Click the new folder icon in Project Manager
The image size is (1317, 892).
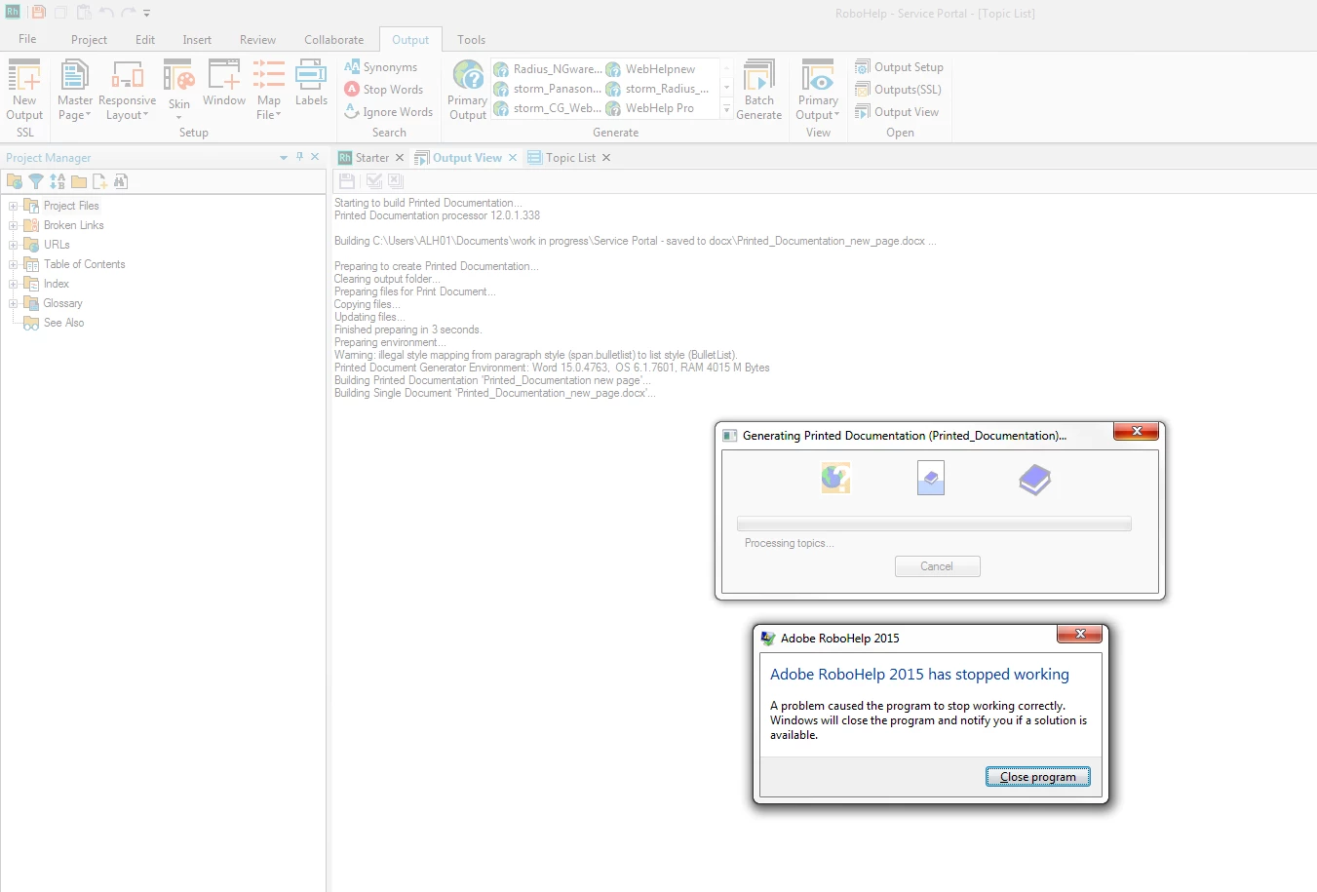click(79, 181)
